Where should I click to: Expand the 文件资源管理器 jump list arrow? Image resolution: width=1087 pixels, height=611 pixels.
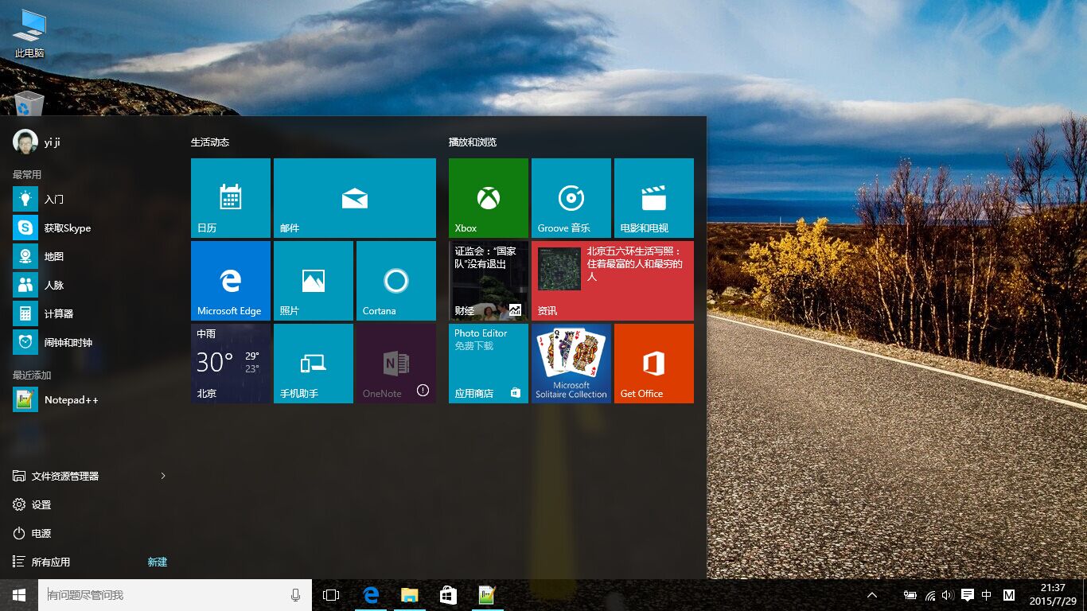(163, 476)
